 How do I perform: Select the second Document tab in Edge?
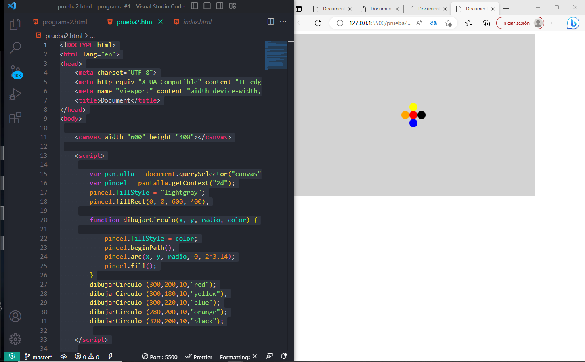click(381, 9)
